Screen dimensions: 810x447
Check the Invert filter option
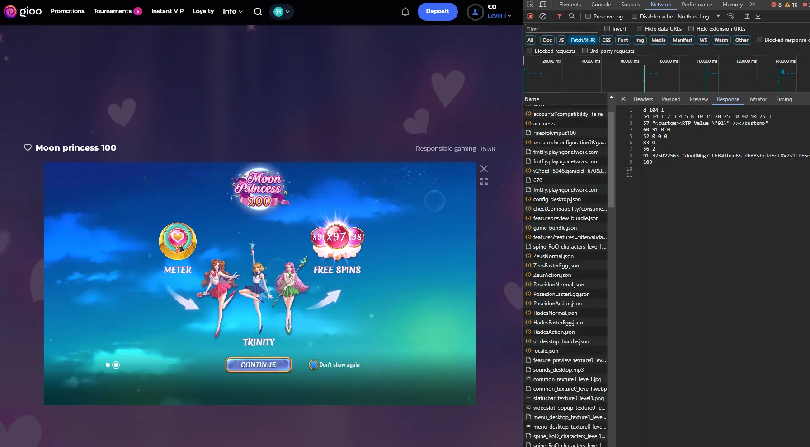pyautogui.click(x=607, y=28)
